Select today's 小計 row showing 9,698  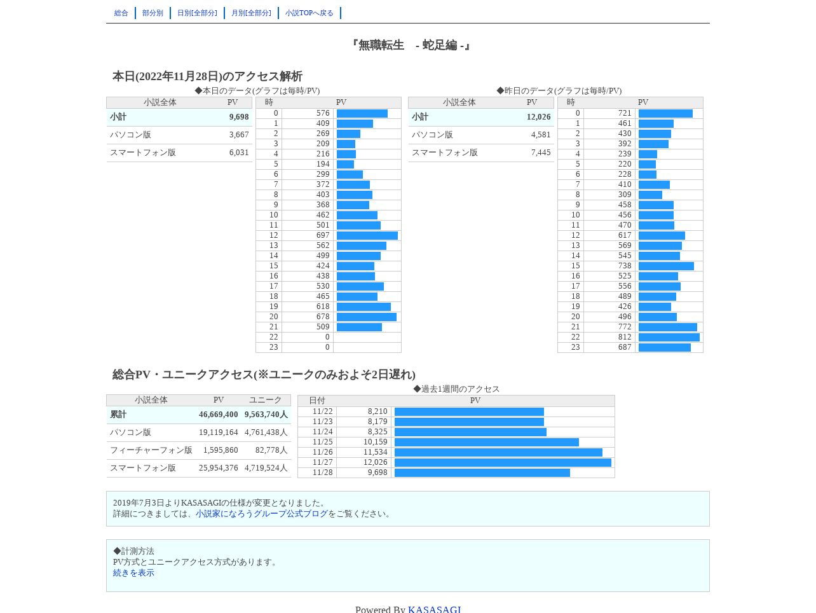(179, 117)
